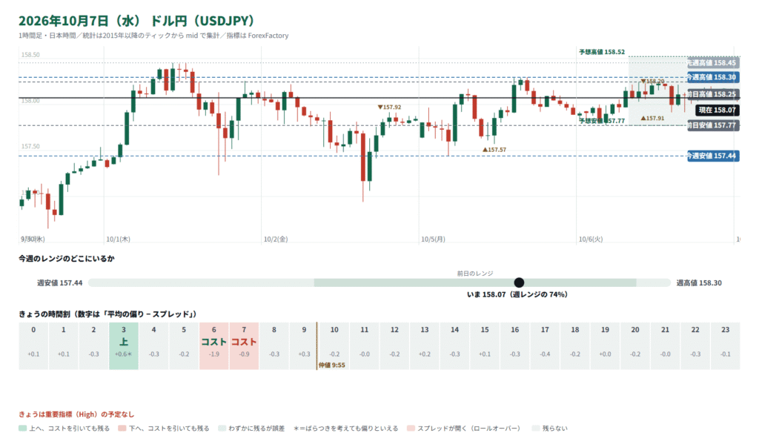Click the 前日安値 157.77 price label

(x=713, y=125)
